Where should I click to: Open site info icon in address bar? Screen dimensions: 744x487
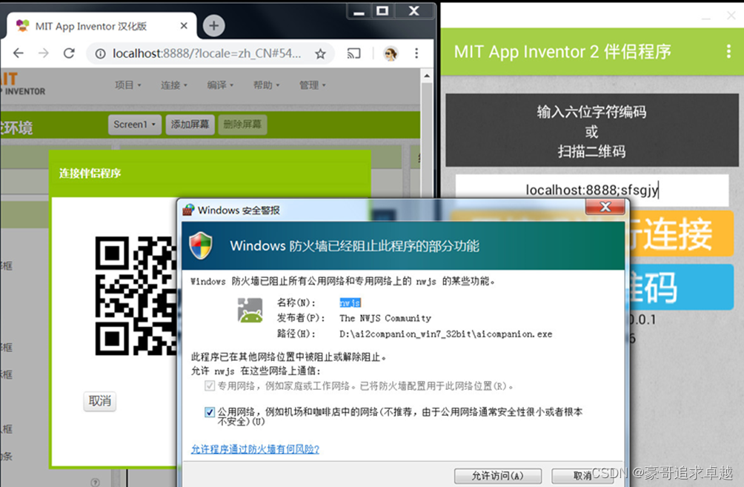(x=100, y=53)
